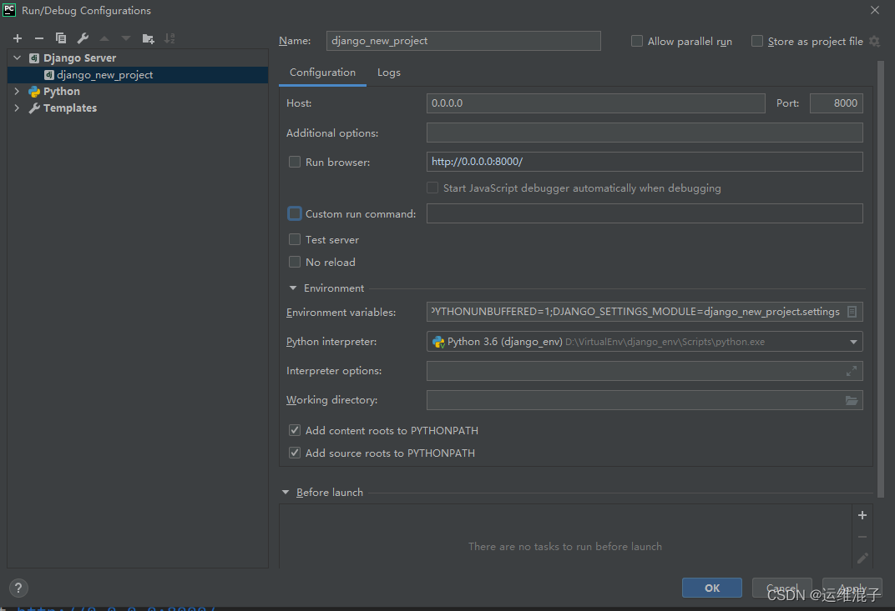This screenshot has height=611, width=895.
Task: Open Store as project file gear settings
Action: point(874,41)
